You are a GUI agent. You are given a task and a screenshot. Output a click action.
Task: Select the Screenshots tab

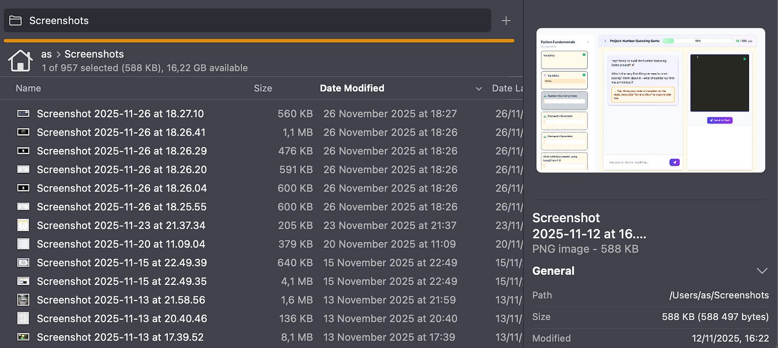(x=247, y=21)
